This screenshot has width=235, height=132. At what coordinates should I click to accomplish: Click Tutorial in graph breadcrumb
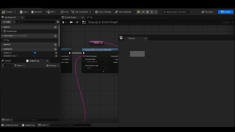(x=93, y=22)
